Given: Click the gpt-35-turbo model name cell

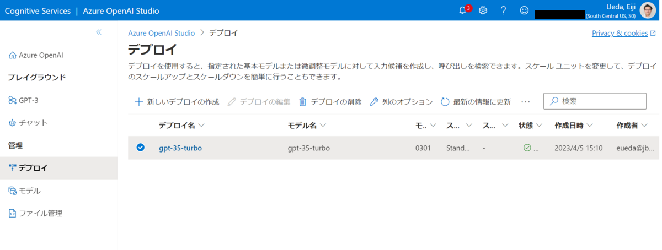Looking at the screenshot, I should tap(309, 148).
